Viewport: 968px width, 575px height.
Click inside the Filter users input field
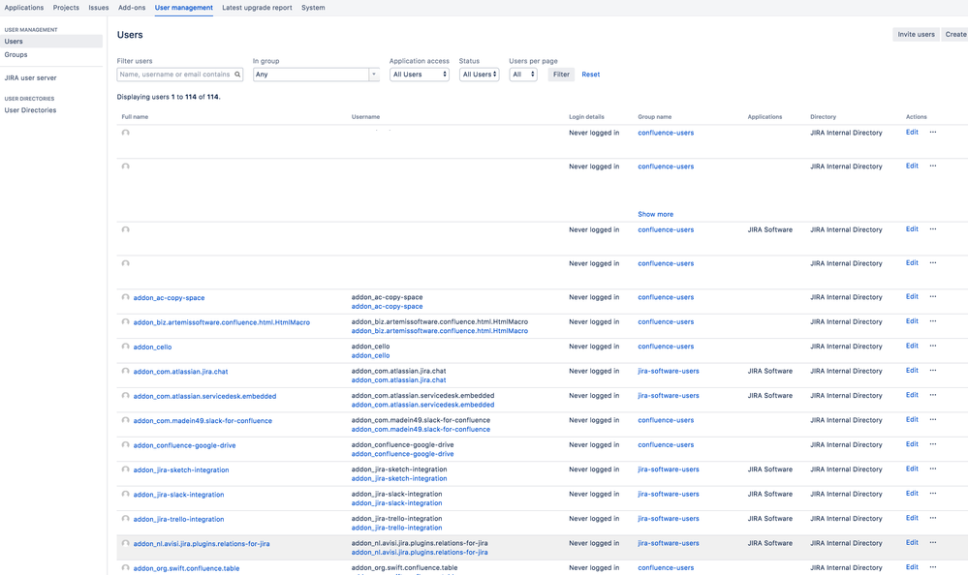click(174, 74)
